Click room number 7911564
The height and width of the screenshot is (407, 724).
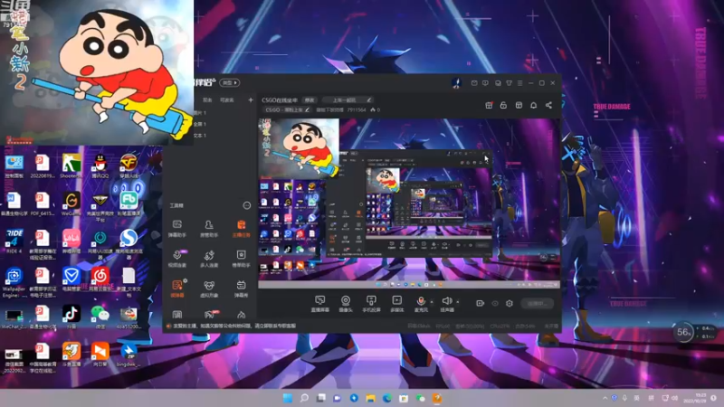coord(357,109)
